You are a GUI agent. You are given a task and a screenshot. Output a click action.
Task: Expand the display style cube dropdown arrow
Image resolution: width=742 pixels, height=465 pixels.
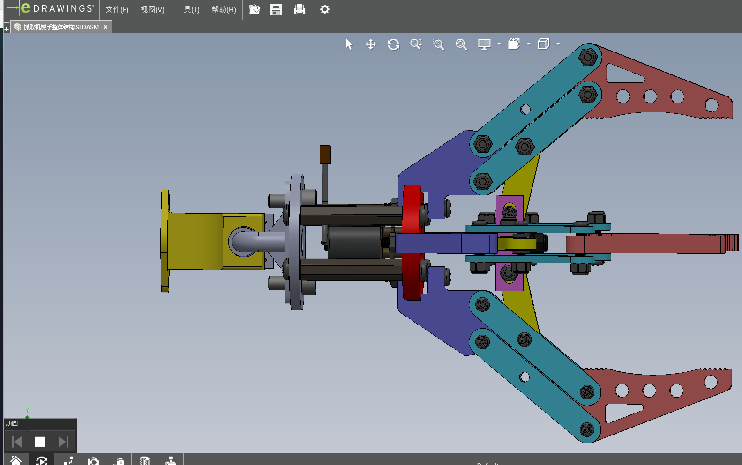click(x=558, y=44)
